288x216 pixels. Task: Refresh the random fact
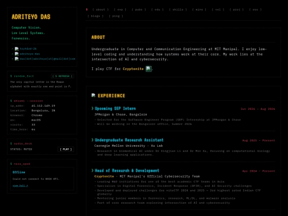[x=62, y=76]
